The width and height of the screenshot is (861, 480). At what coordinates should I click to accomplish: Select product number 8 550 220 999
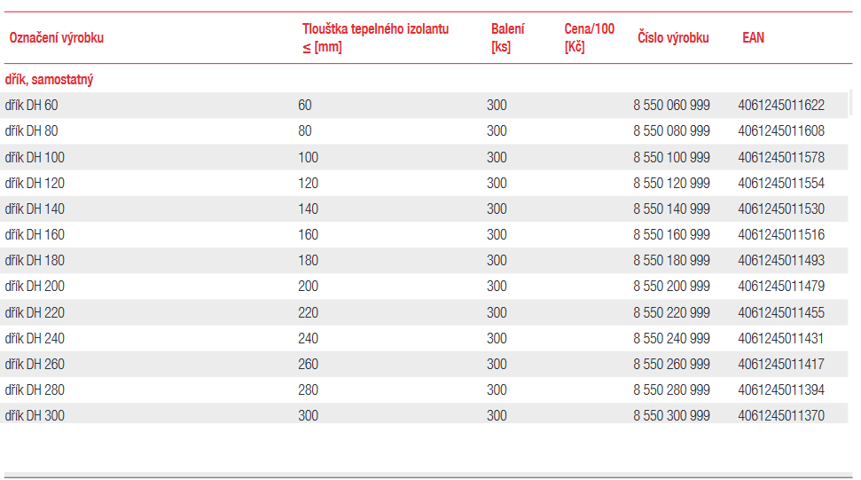[671, 313]
